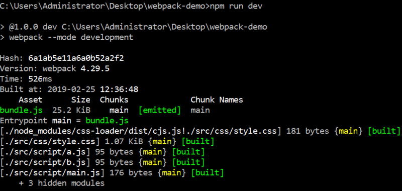This screenshot has width=402, height=191.
Task: Click the build time 526ms
Action: 40,79
